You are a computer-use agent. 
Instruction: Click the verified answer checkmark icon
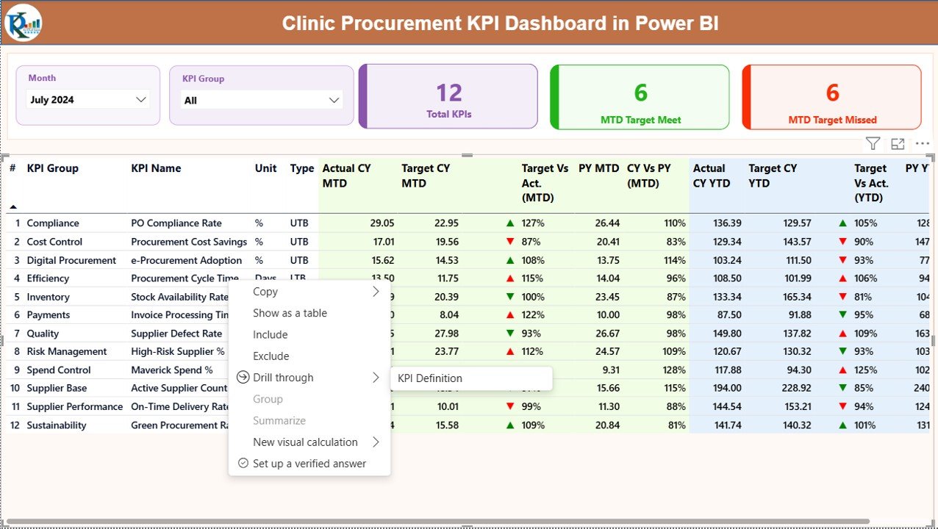(243, 464)
